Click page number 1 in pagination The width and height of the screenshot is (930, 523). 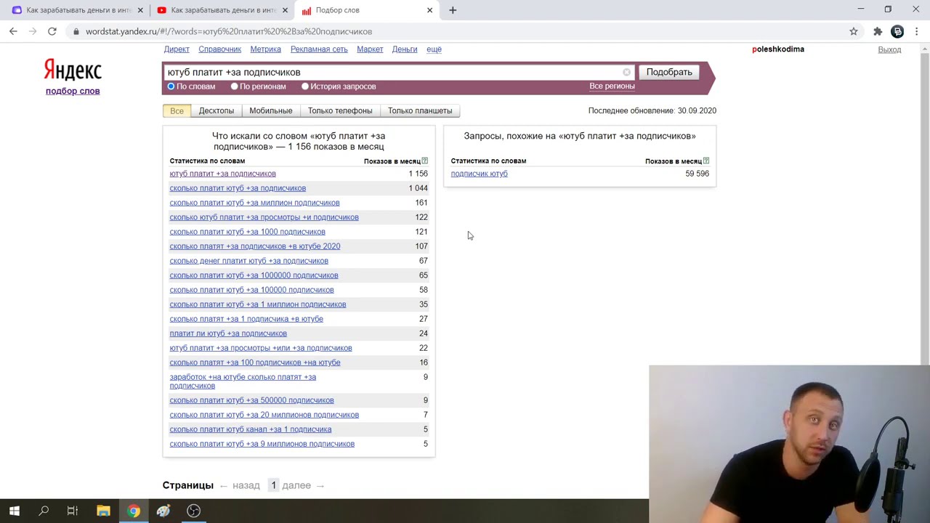273,485
